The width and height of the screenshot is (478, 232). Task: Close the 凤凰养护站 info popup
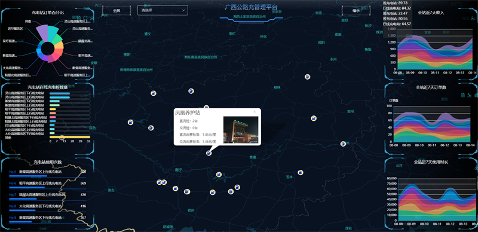[x=255, y=112]
